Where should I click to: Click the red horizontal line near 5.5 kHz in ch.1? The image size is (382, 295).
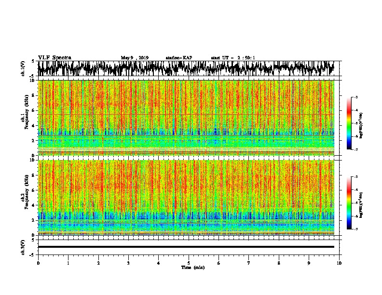186,114
